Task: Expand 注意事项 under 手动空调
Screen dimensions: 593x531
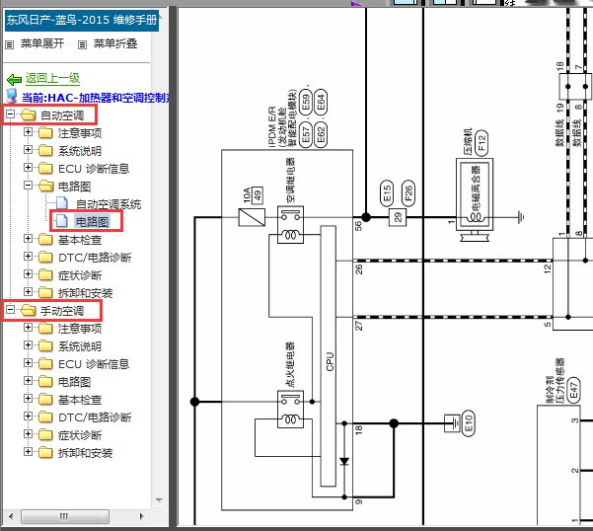Action: 28,327
